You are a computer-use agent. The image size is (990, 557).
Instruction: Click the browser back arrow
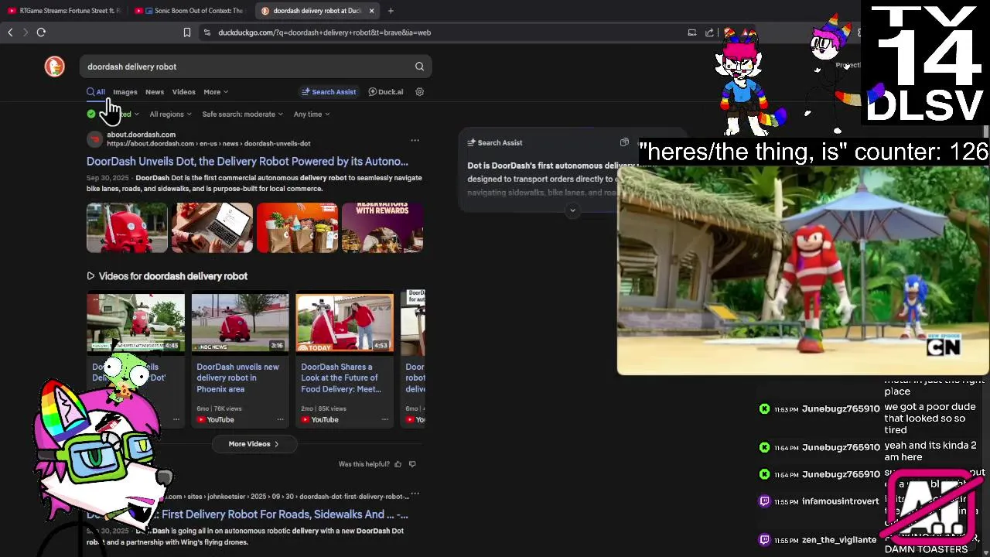pyautogui.click(x=10, y=32)
